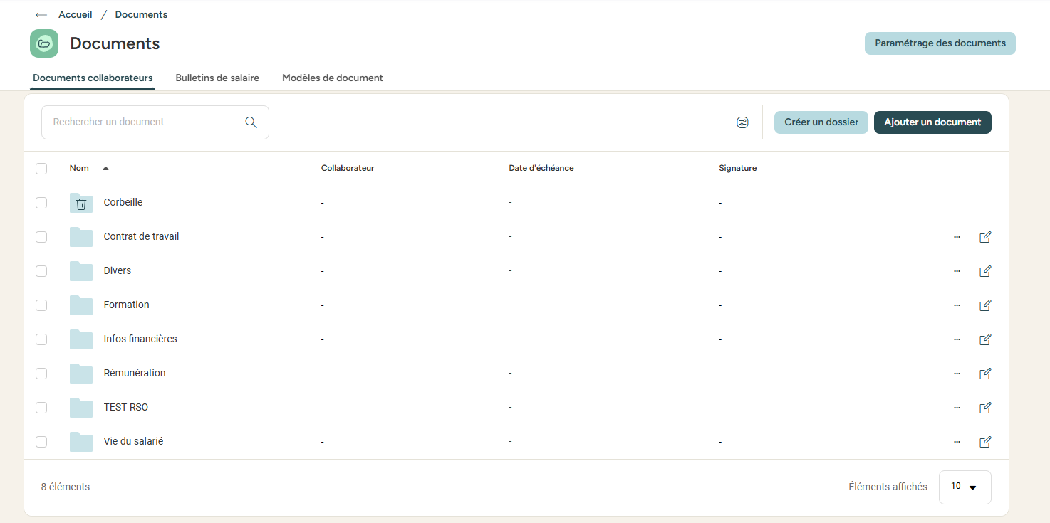Click edit icon for Formation folder

985,305
